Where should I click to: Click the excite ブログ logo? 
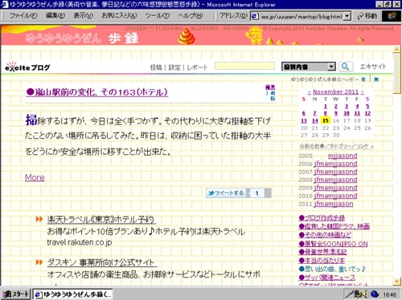click(x=27, y=67)
